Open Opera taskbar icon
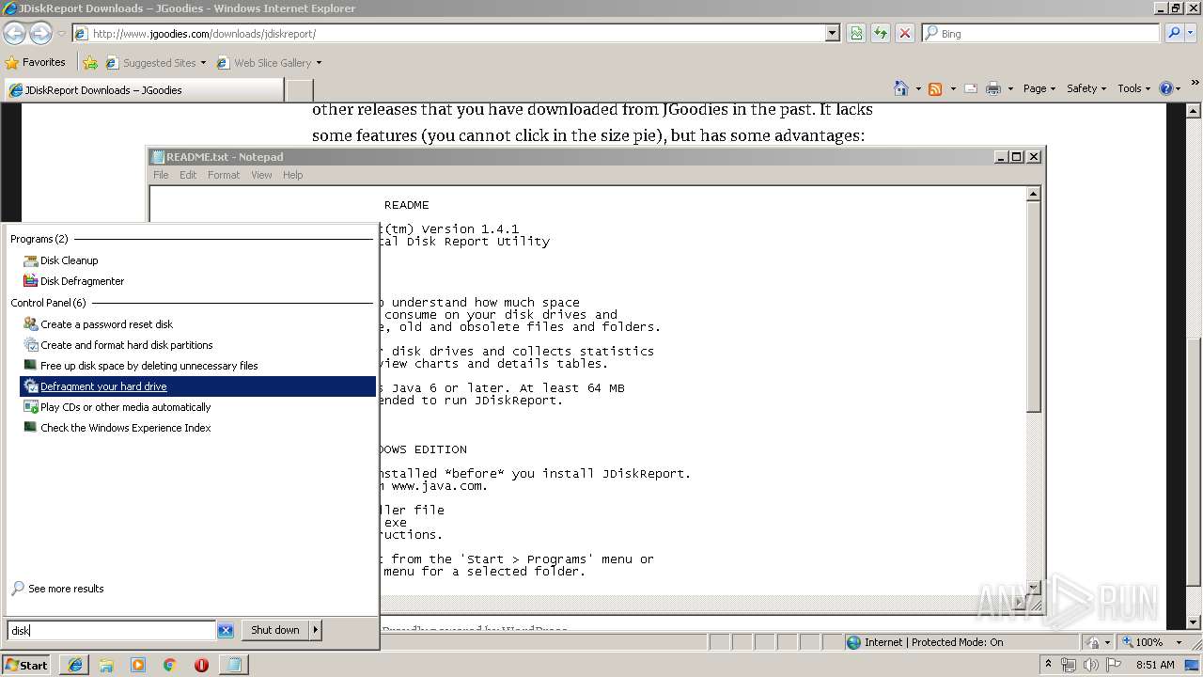Image resolution: width=1203 pixels, height=677 pixels. pos(201,665)
